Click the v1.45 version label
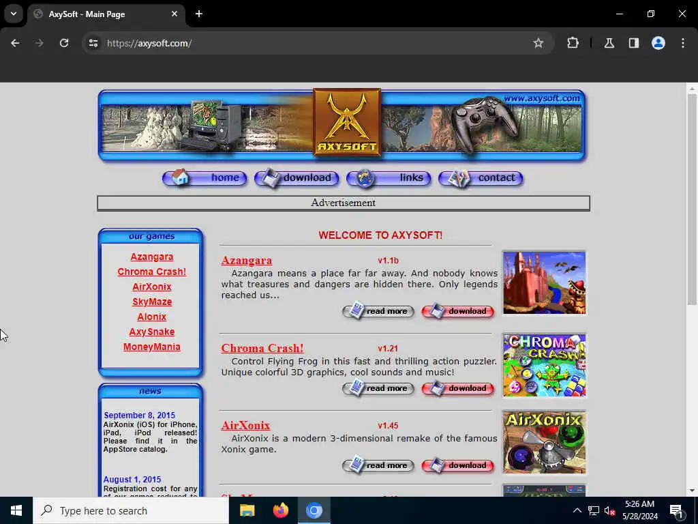 (388, 426)
